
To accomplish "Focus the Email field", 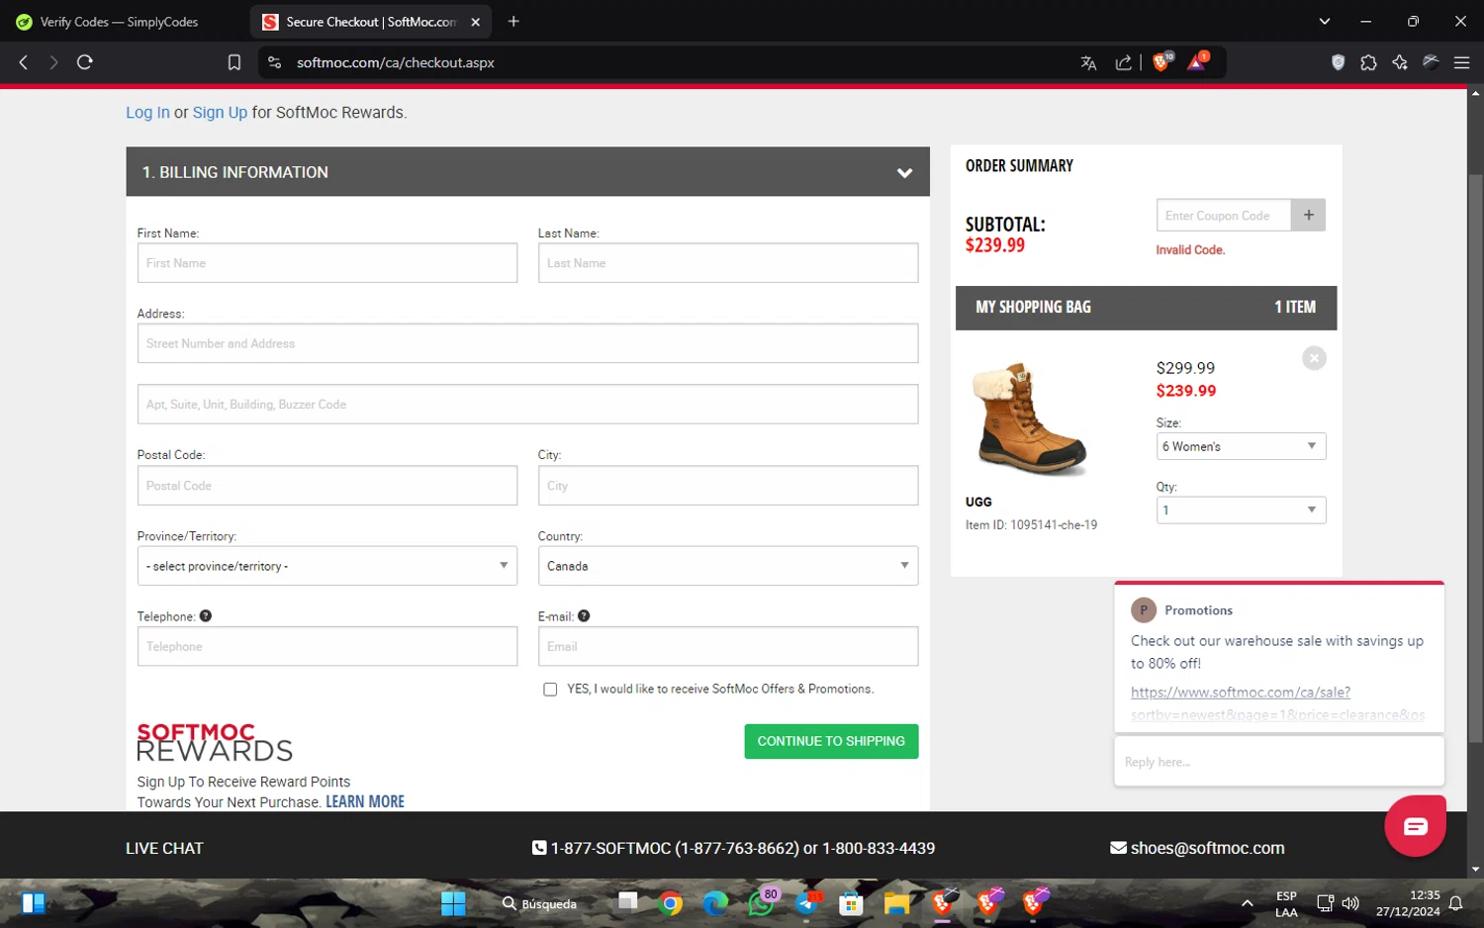I will (x=727, y=646).
